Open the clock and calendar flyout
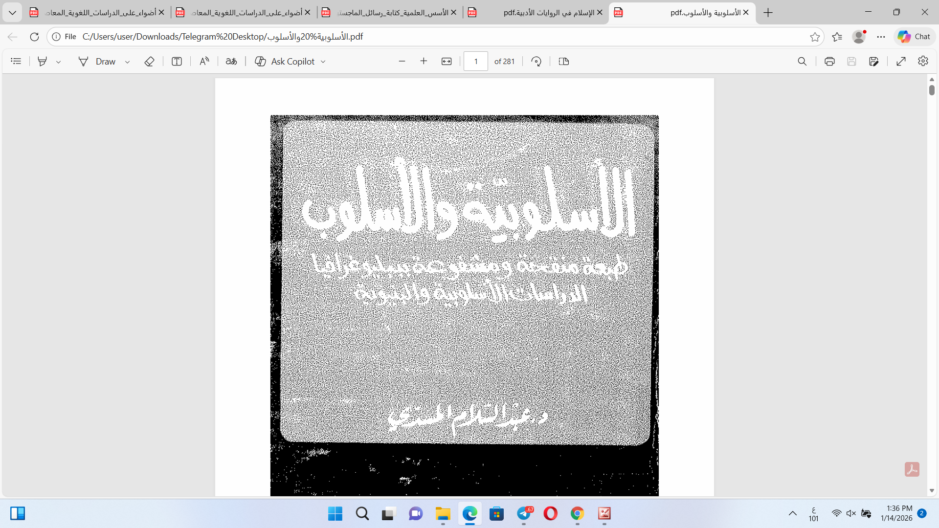 [896, 513]
